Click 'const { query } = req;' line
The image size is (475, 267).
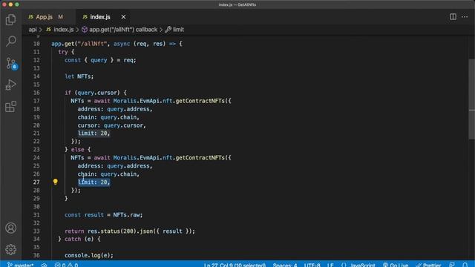coord(100,60)
